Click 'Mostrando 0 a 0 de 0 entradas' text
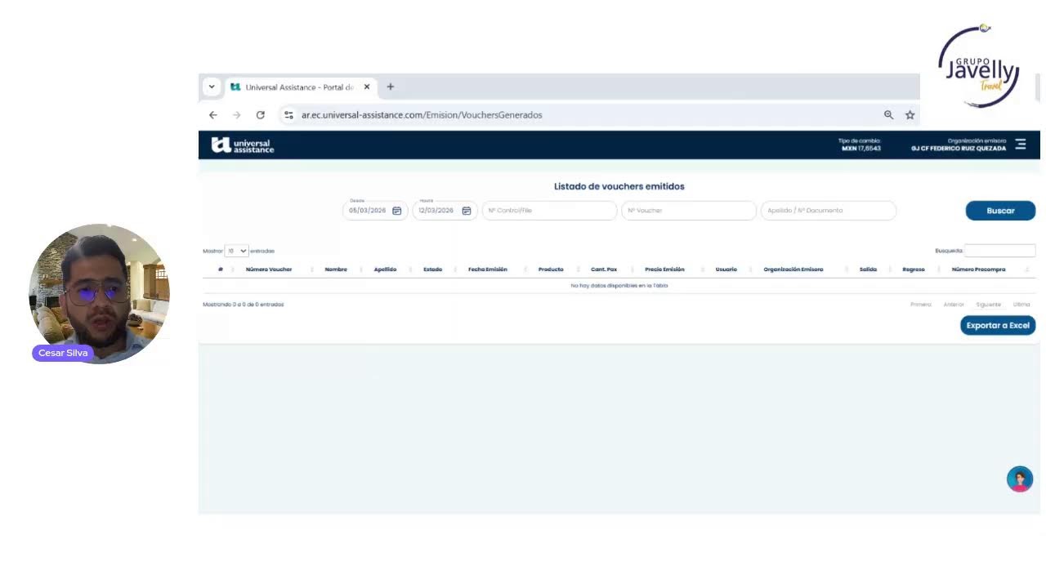 click(244, 305)
